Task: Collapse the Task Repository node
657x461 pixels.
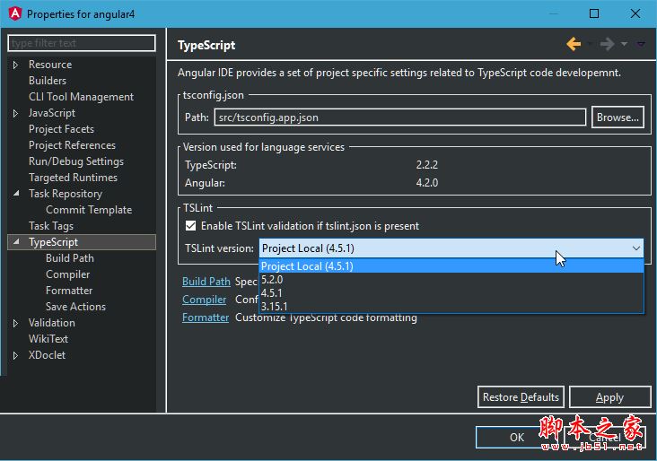Action: pos(16,194)
